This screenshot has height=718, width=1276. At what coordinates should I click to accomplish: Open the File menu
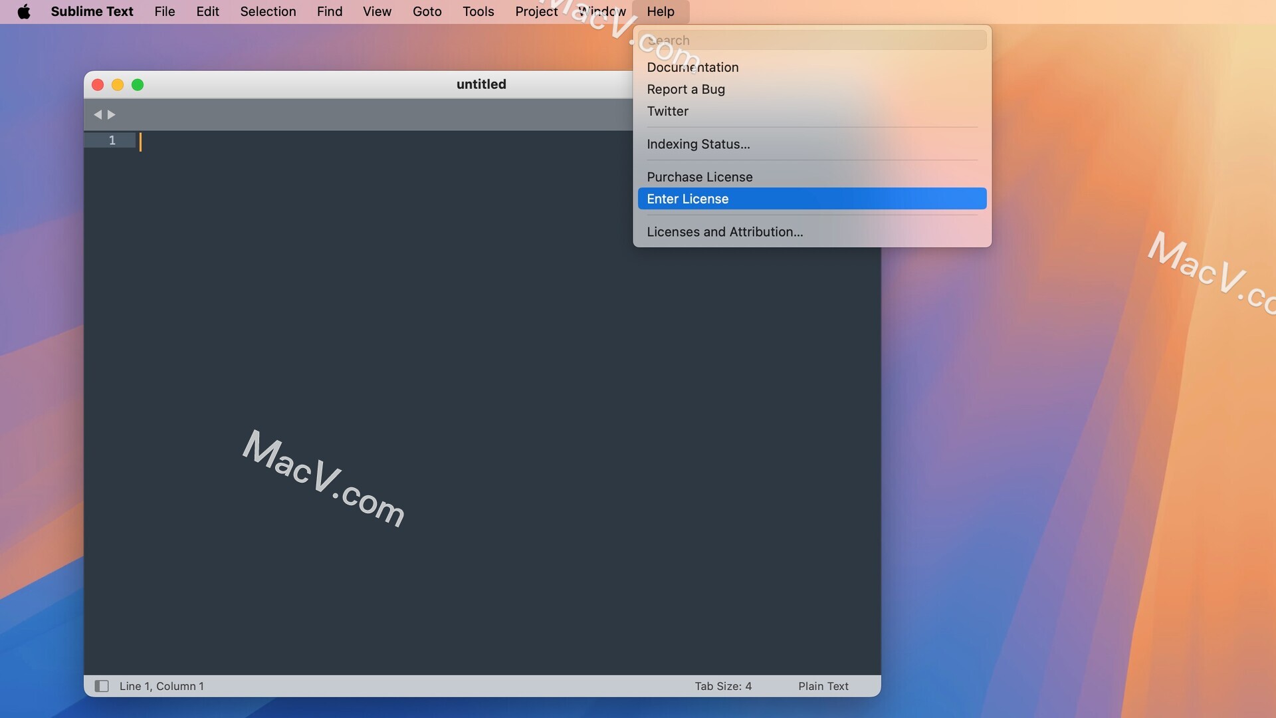pyautogui.click(x=165, y=11)
